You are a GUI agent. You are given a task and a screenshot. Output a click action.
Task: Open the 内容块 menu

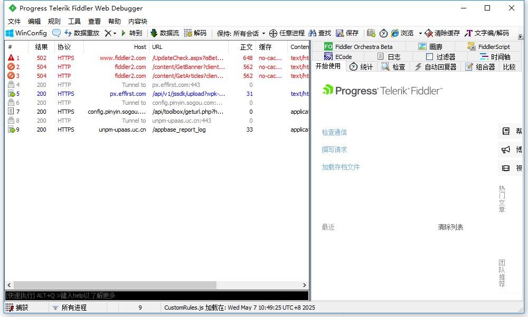tap(138, 22)
